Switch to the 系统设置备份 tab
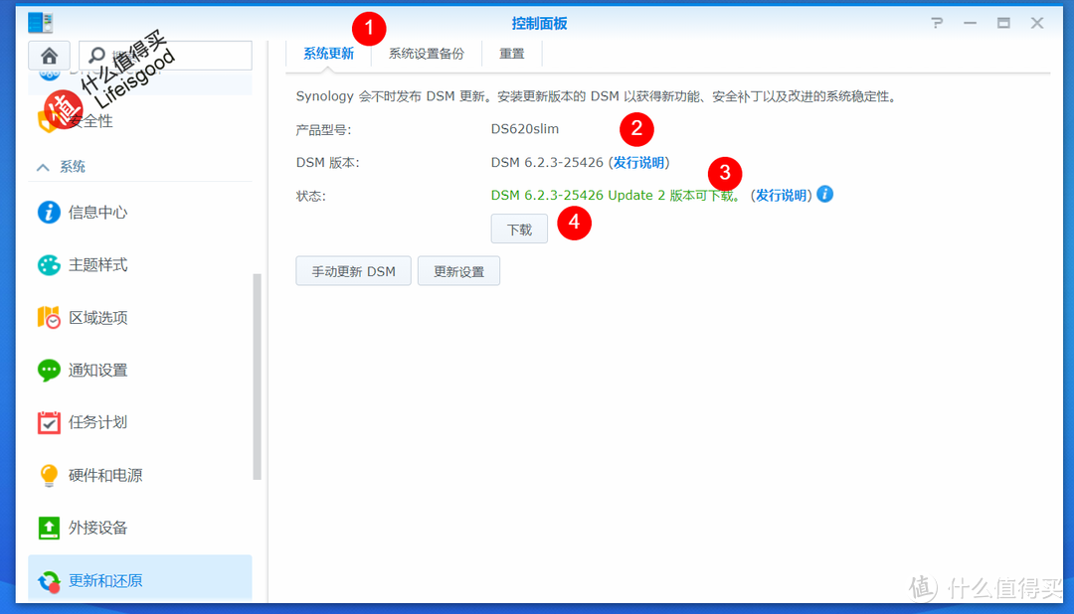 [426, 54]
